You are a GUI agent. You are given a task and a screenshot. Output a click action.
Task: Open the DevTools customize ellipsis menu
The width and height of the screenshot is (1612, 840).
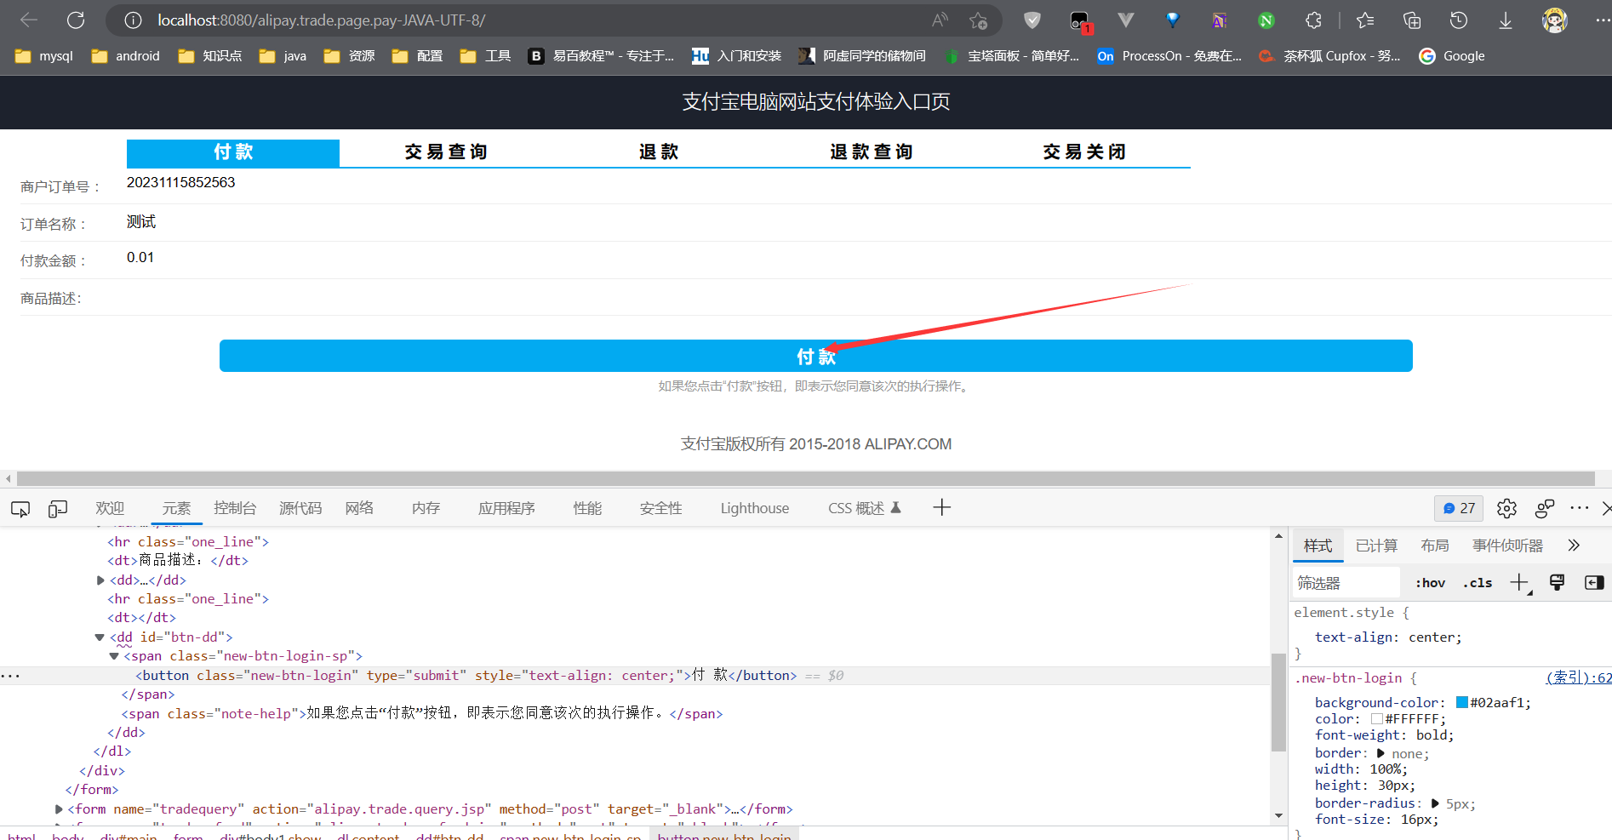point(1580,508)
